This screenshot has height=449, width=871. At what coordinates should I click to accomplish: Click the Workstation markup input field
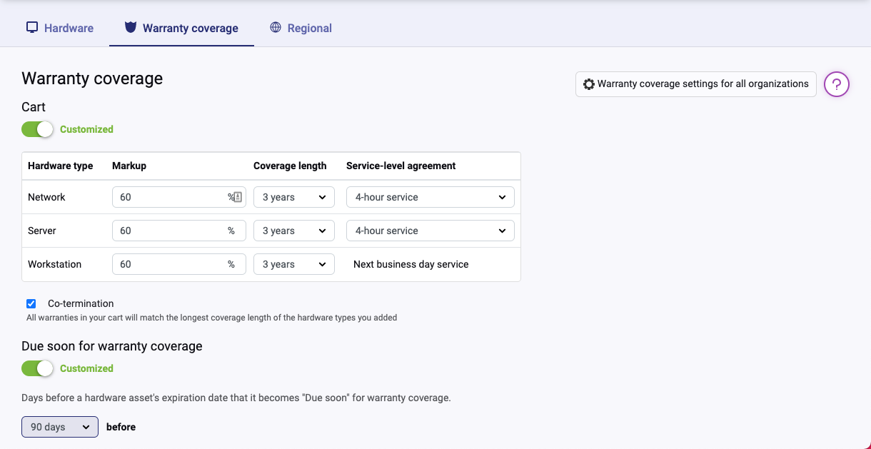click(171, 264)
